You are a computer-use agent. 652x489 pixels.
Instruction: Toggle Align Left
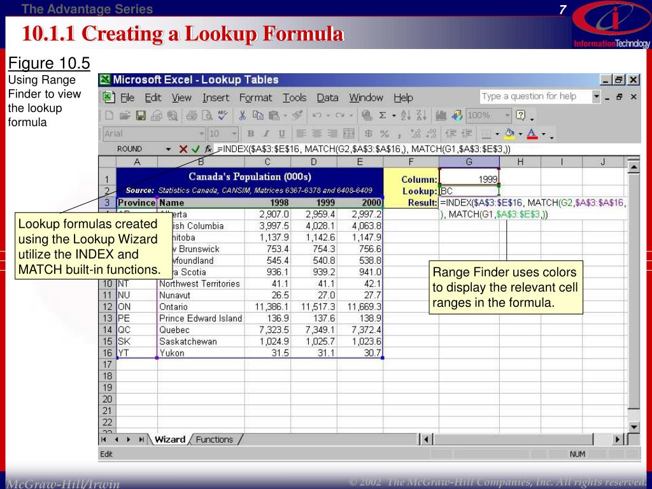(301, 134)
